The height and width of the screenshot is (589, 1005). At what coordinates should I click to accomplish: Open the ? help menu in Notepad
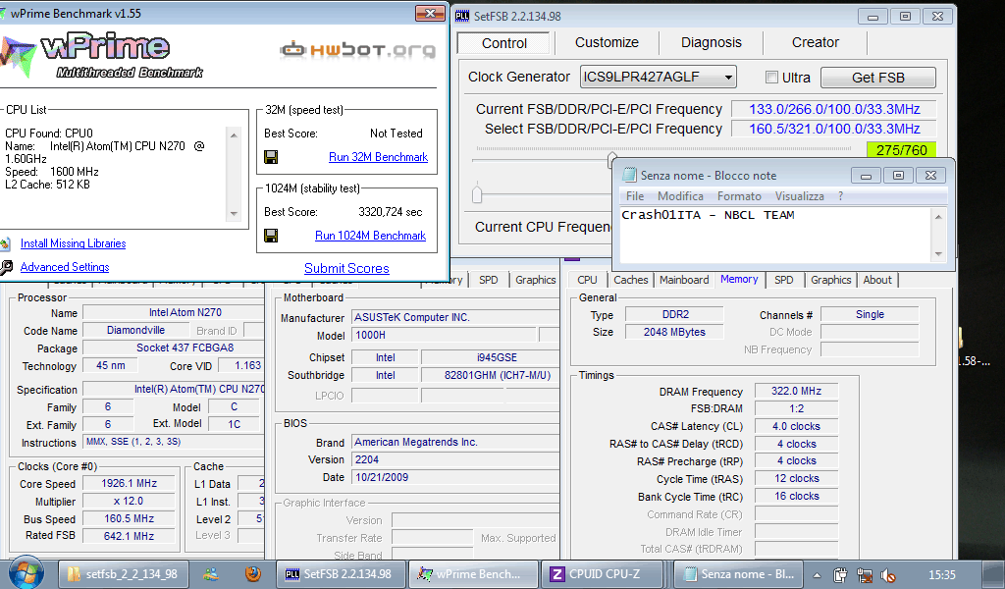(840, 196)
